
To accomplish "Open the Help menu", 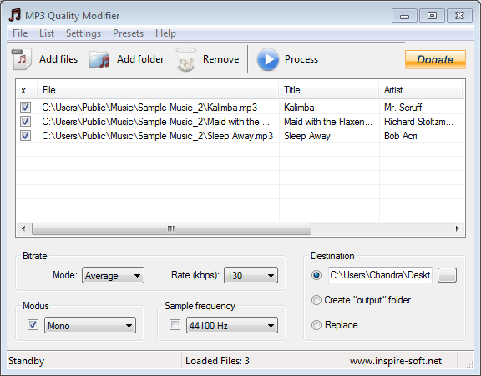I will [x=165, y=33].
